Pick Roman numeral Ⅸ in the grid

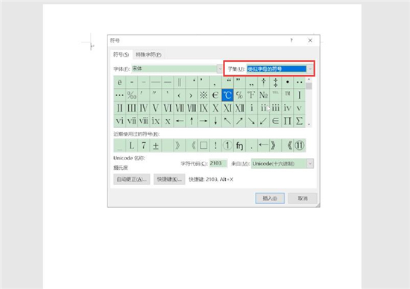[x=204, y=108]
